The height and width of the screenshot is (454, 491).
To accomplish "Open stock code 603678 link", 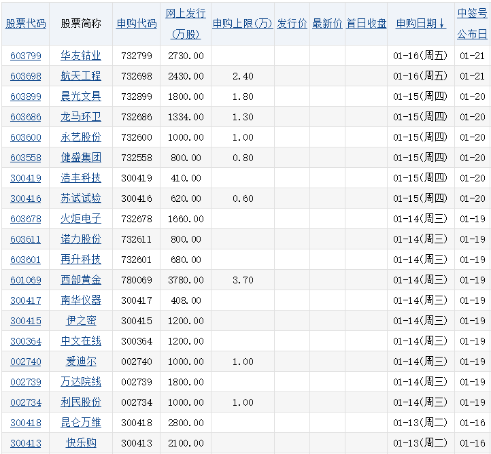I will click(26, 219).
